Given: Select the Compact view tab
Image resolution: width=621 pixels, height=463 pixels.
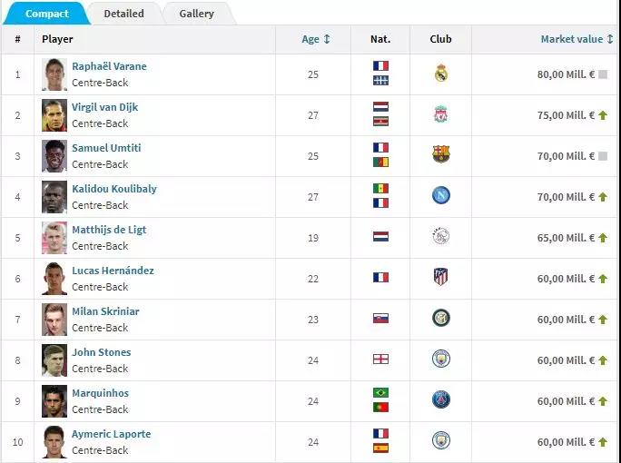Looking at the screenshot, I should tap(47, 14).
